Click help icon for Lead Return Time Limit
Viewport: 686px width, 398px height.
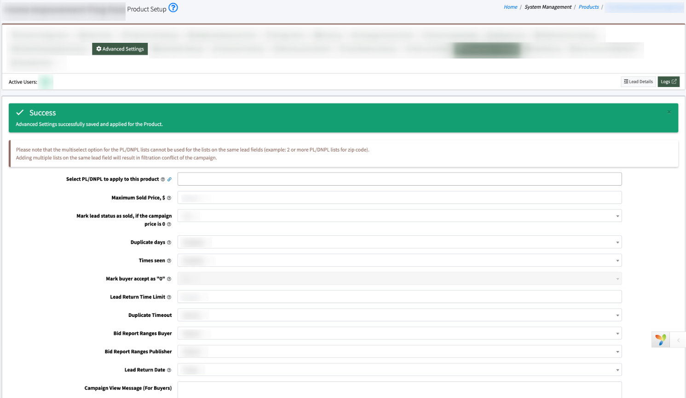point(169,298)
